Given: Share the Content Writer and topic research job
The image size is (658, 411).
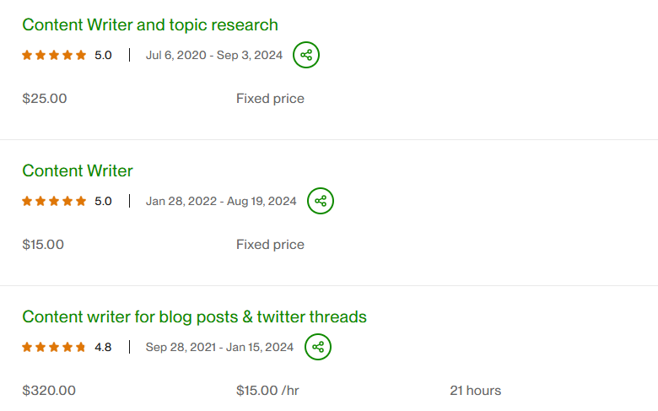Looking at the screenshot, I should [306, 56].
